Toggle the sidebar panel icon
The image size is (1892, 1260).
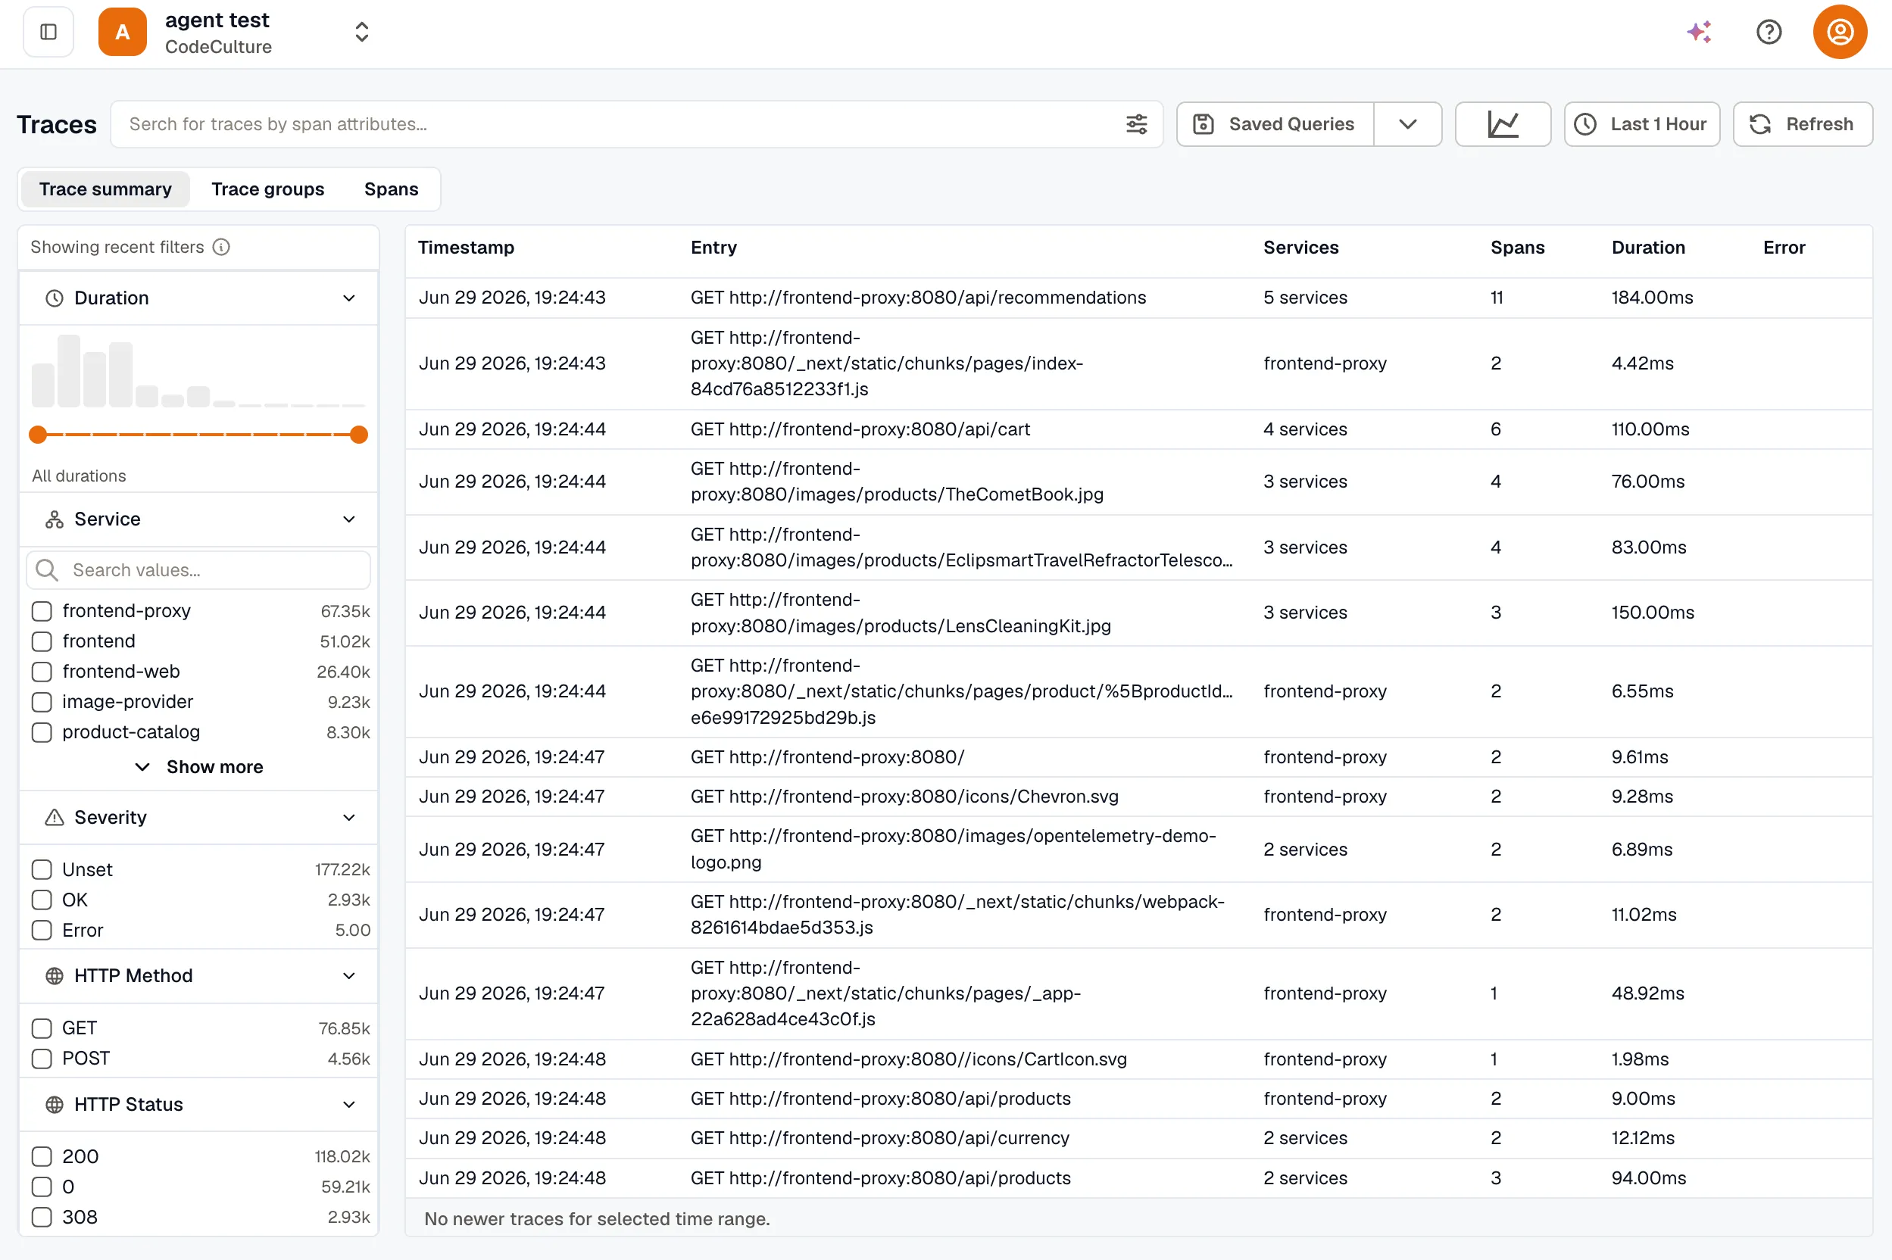click(x=48, y=32)
